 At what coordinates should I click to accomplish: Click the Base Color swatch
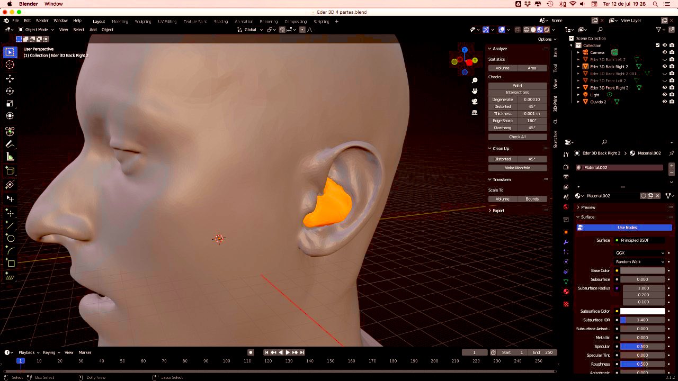pyautogui.click(x=643, y=270)
